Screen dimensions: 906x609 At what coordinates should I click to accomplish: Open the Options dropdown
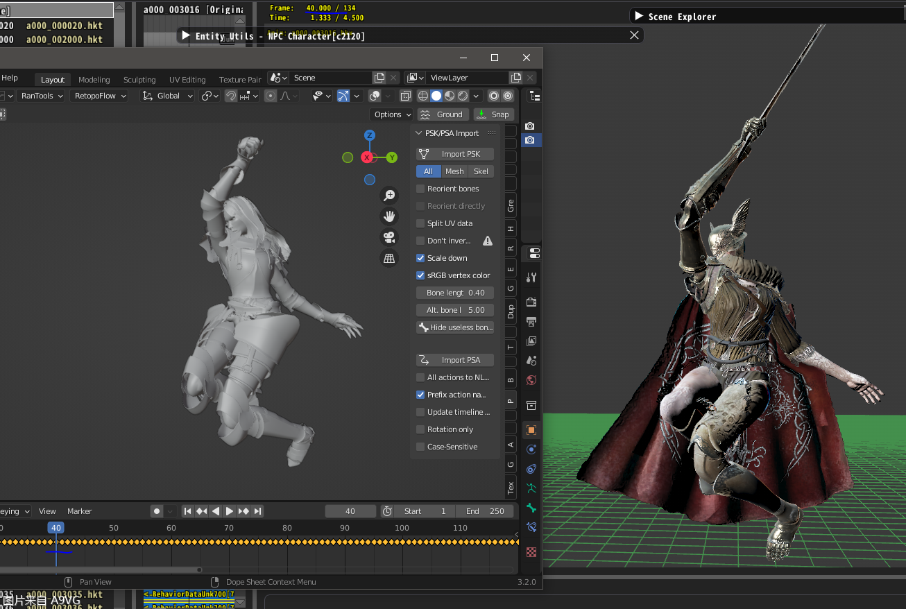click(x=392, y=114)
